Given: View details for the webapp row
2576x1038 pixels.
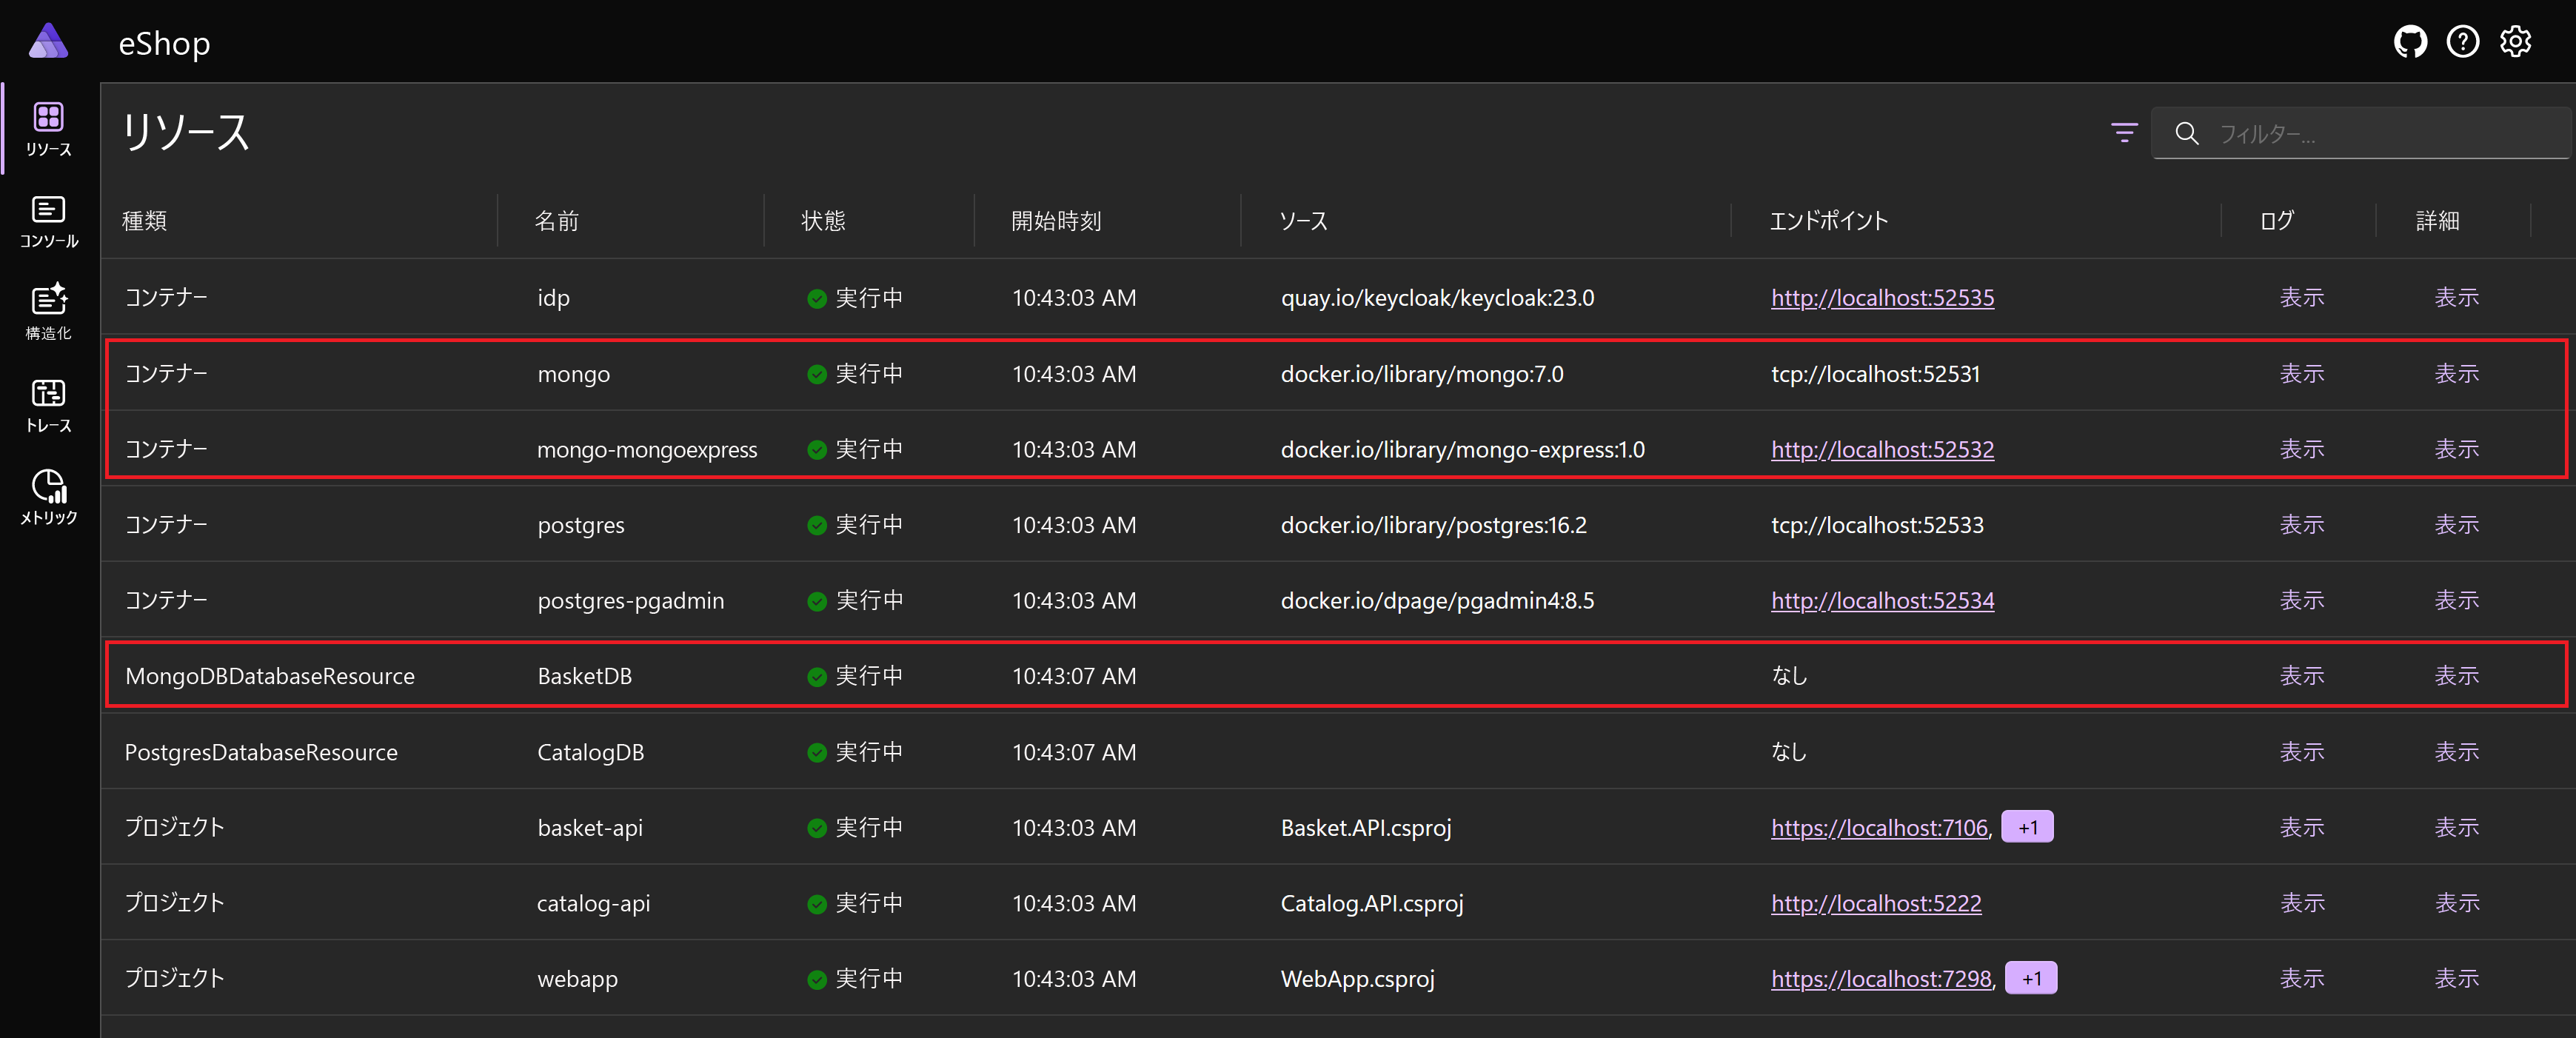Looking at the screenshot, I should [2456, 979].
